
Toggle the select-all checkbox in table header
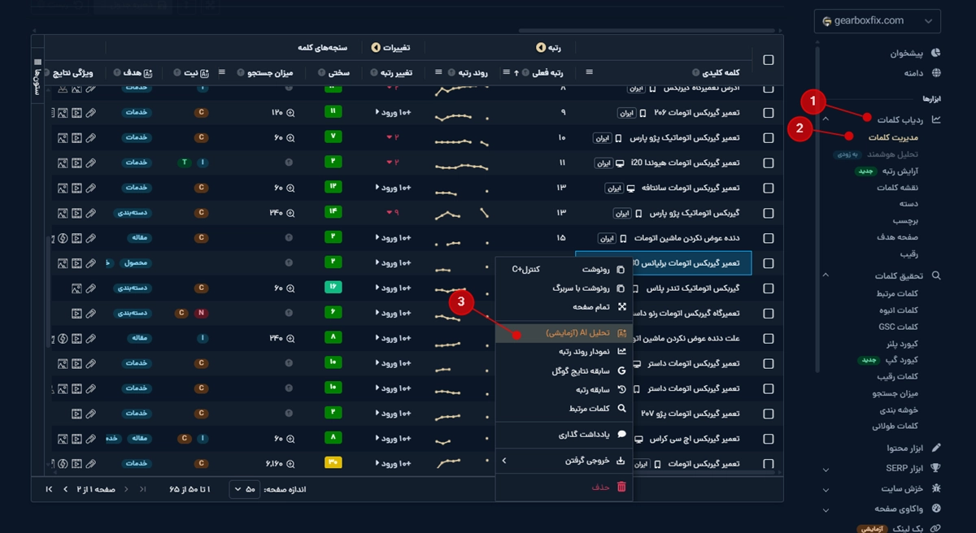(x=769, y=60)
